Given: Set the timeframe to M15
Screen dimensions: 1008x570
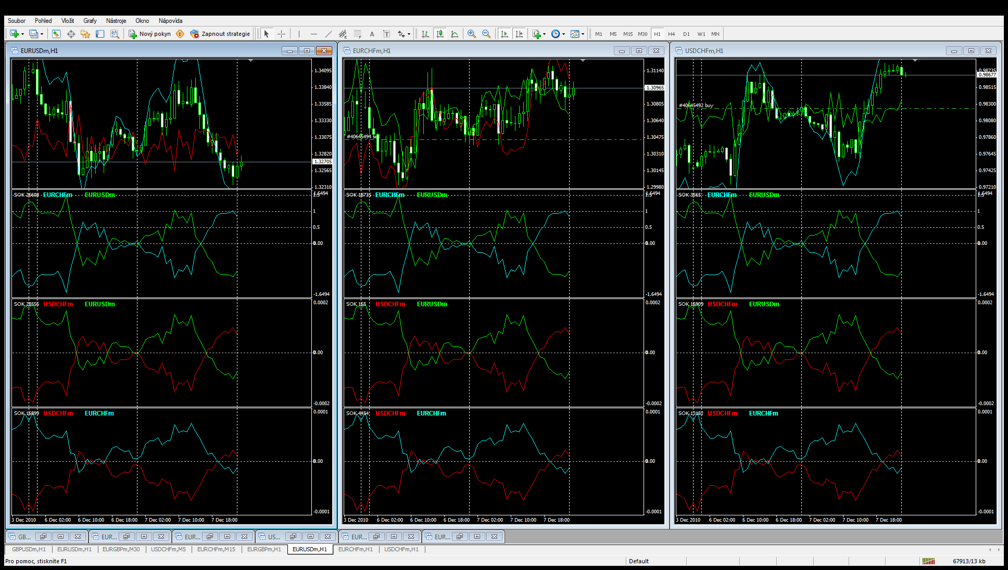Looking at the screenshot, I should [628, 34].
